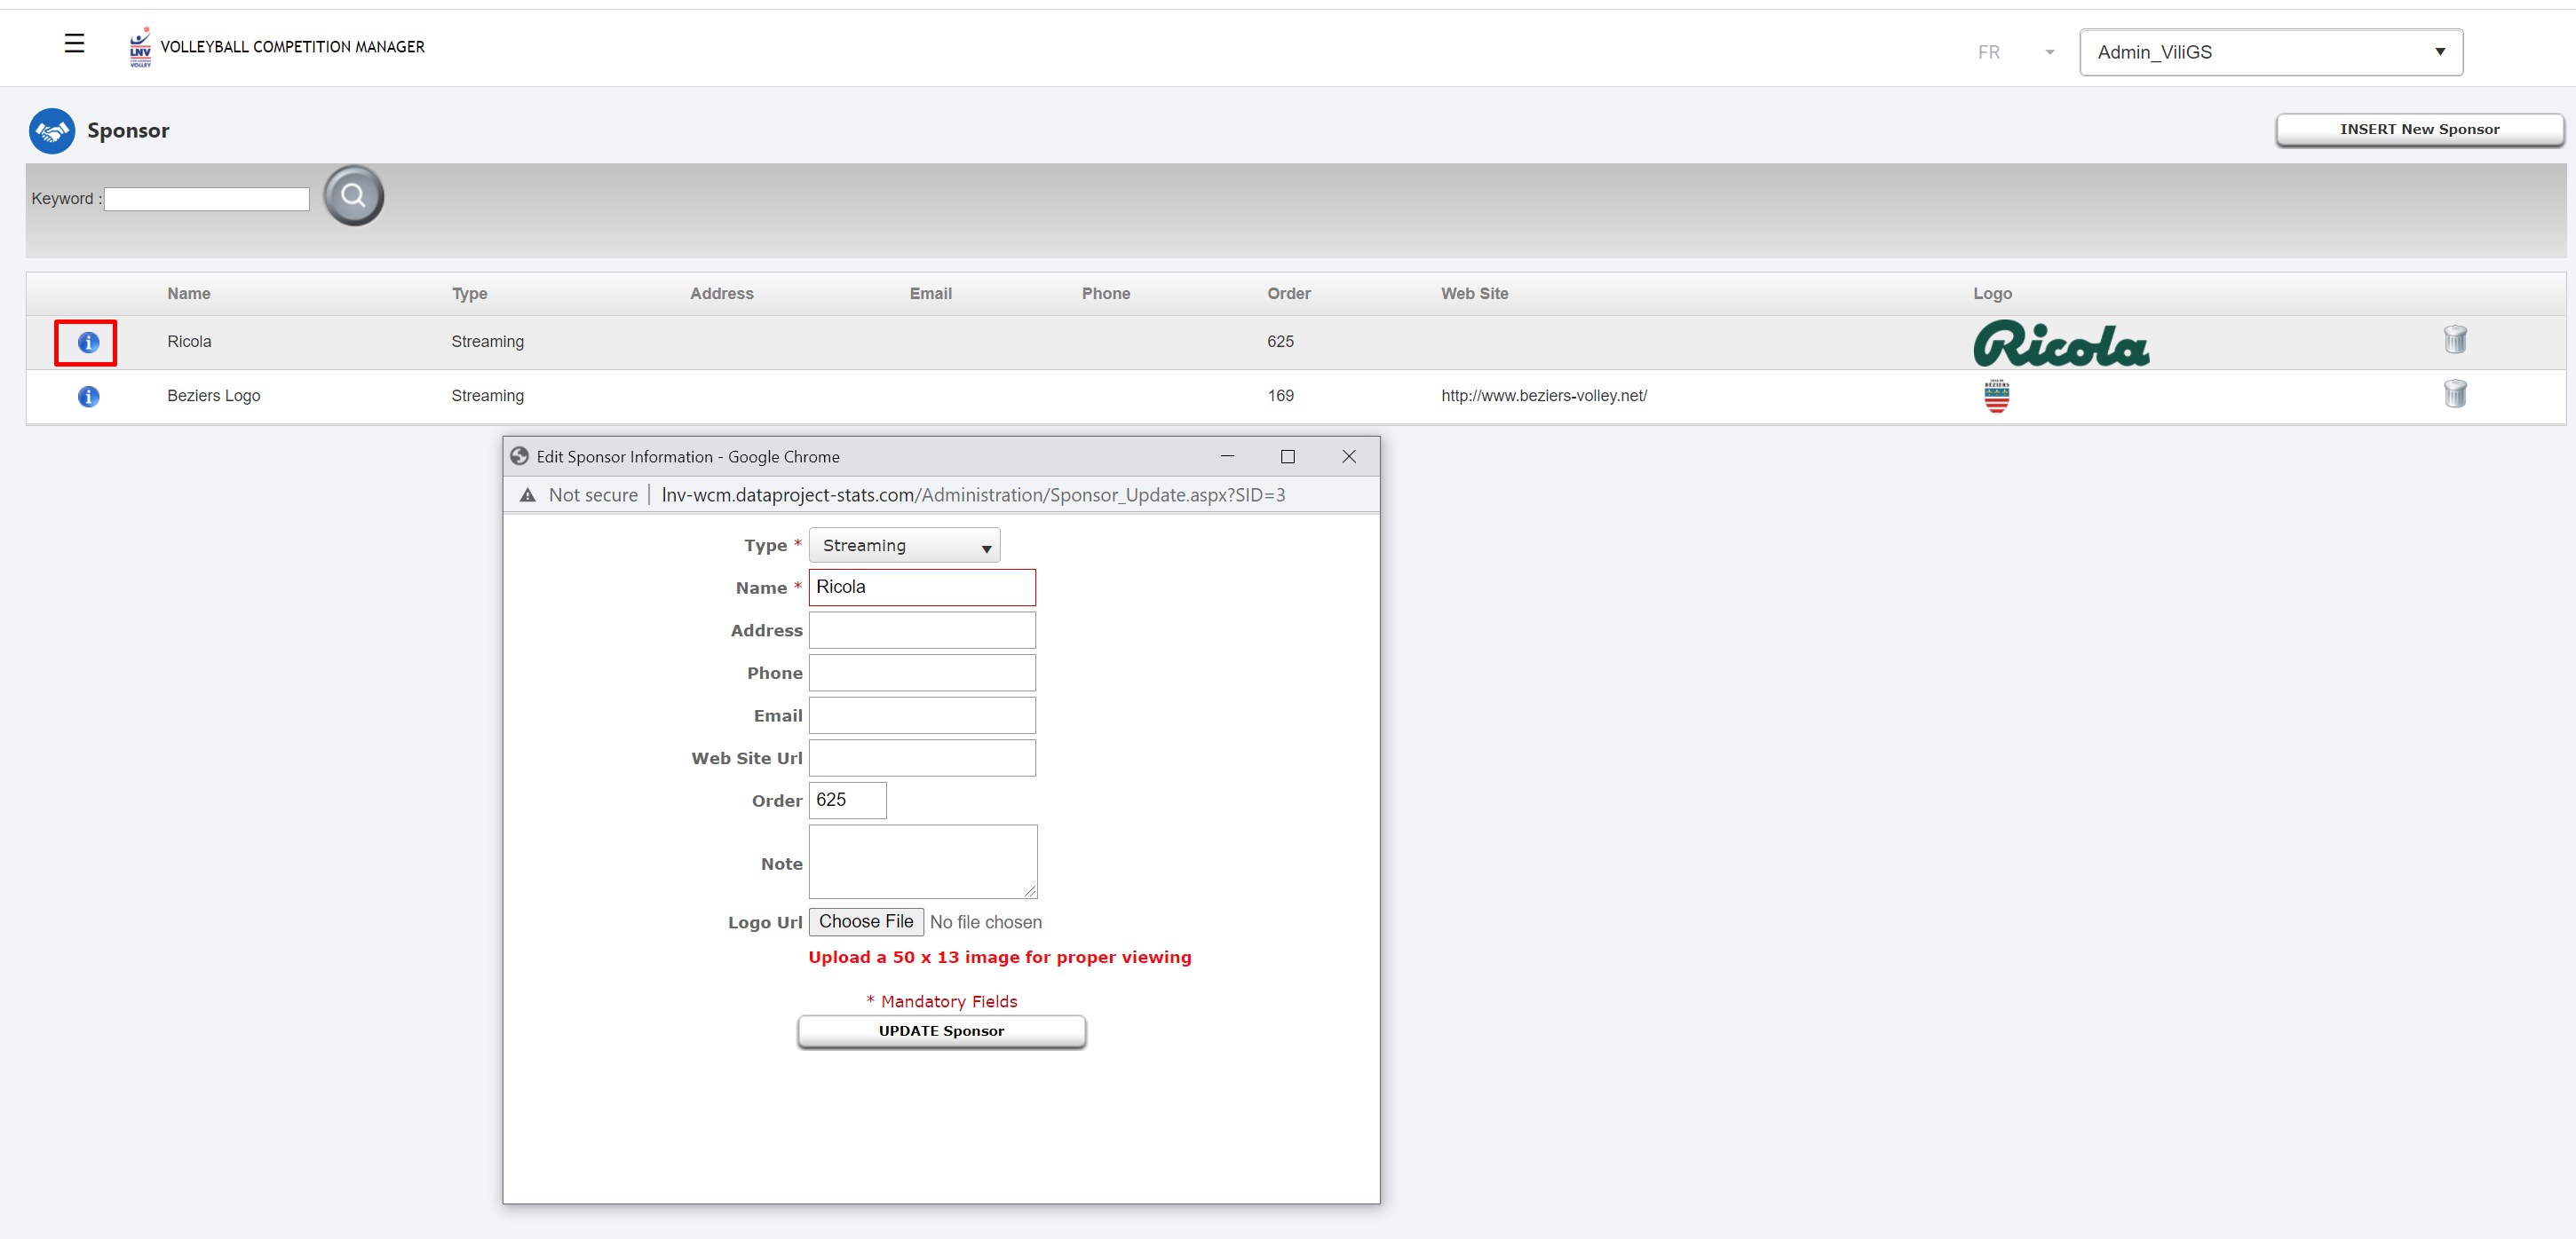Screen dimensions: 2576x1239
Task: Click the Ricola logo image
Action: coord(2061,343)
